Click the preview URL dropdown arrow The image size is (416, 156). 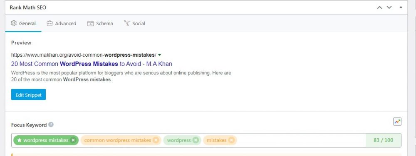pyautogui.click(x=159, y=55)
